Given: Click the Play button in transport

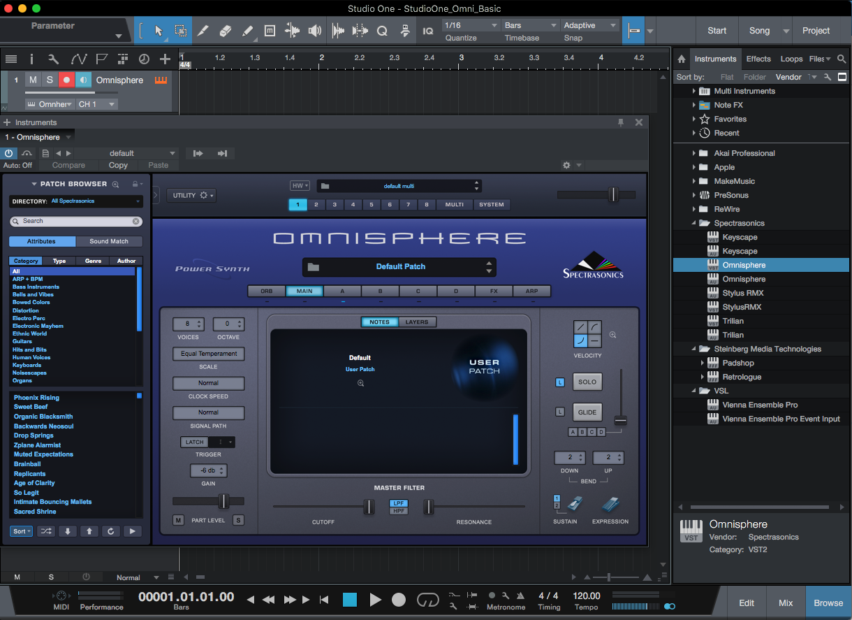Looking at the screenshot, I should coord(375,600).
